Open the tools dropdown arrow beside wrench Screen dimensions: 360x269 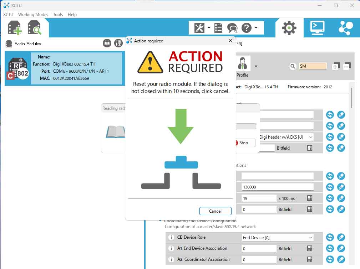click(x=209, y=28)
